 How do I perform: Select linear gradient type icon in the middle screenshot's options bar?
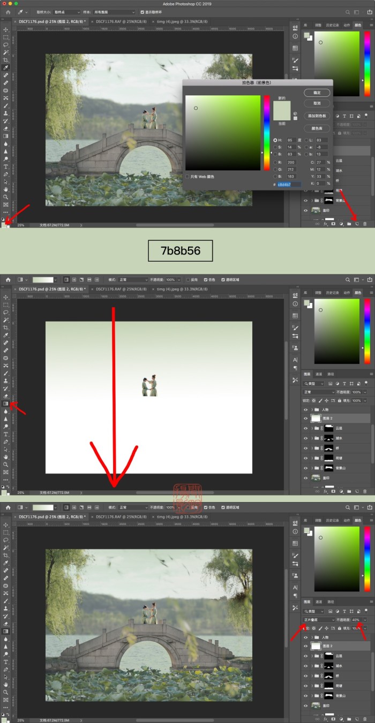click(67, 280)
